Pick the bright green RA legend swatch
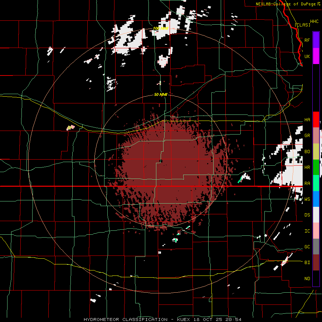Image resolution: width=322 pixels, height=322 pixels. point(316,183)
